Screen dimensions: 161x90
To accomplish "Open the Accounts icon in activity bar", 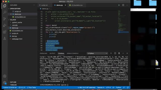I will tap(5, 76).
